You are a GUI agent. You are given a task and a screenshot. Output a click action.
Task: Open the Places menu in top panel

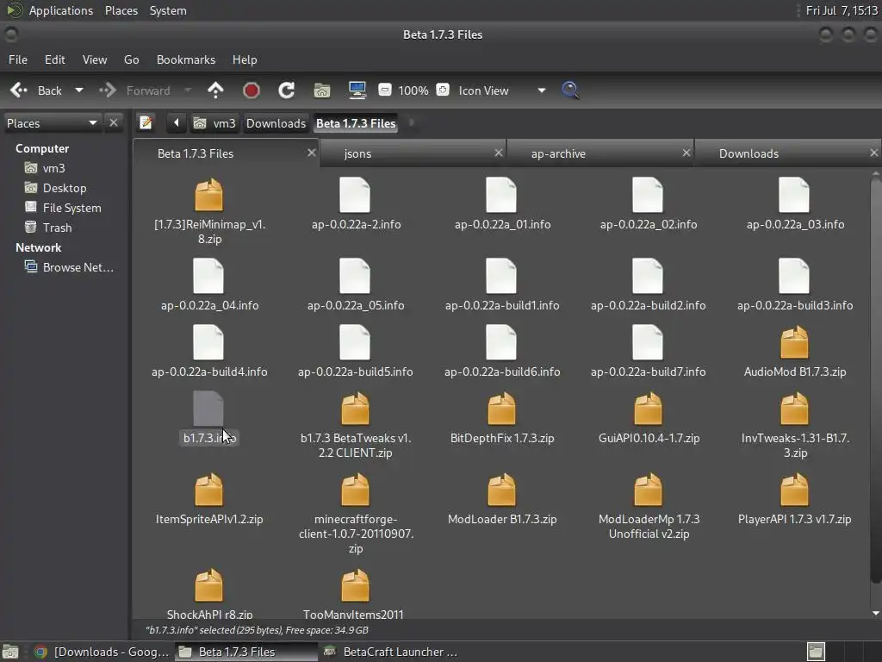(121, 10)
